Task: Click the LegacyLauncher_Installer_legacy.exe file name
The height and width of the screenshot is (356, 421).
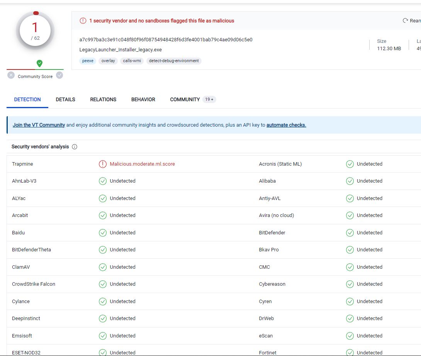Action: pyautogui.click(x=121, y=50)
